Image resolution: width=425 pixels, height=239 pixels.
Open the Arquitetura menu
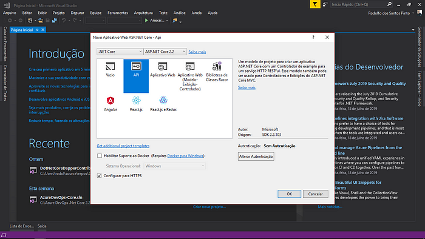[x=143, y=13]
